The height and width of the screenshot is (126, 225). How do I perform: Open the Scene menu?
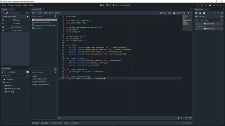point(4,5)
